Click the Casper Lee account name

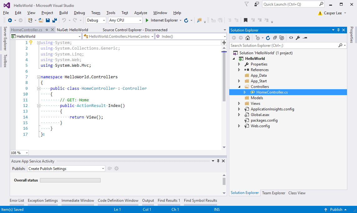tap(333, 13)
